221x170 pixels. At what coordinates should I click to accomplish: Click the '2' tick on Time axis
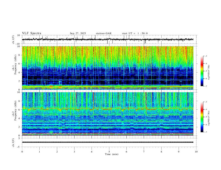point(57,152)
